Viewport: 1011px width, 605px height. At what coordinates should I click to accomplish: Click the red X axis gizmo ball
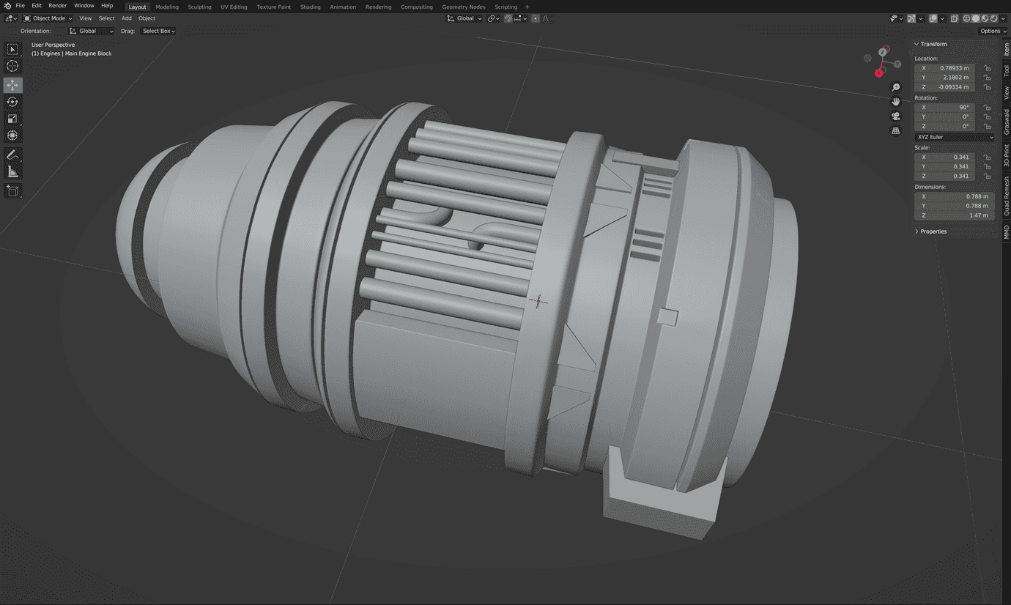pos(878,73)
